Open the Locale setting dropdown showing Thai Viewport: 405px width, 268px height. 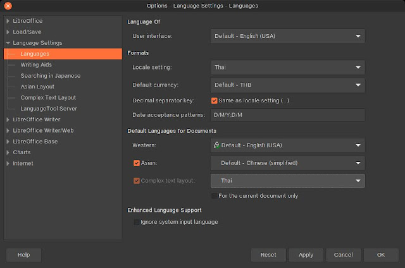pos(287,68)
